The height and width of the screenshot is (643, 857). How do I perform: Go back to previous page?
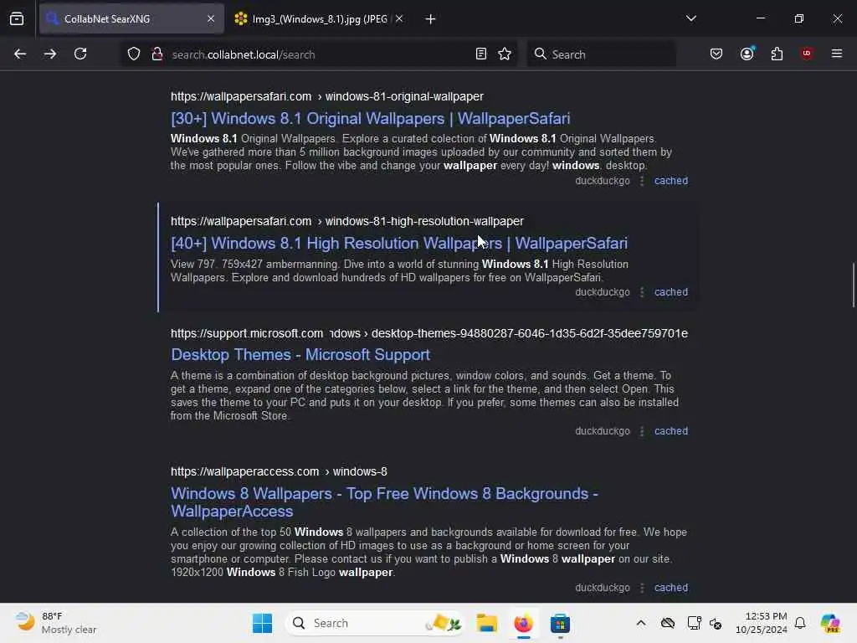[x=20, y=54]
